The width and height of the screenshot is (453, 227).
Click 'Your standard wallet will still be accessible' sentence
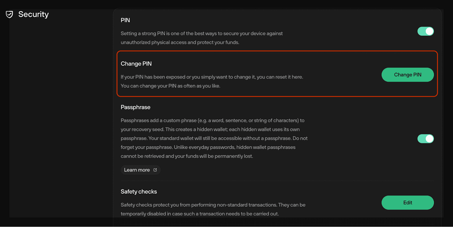coord(220,139)
